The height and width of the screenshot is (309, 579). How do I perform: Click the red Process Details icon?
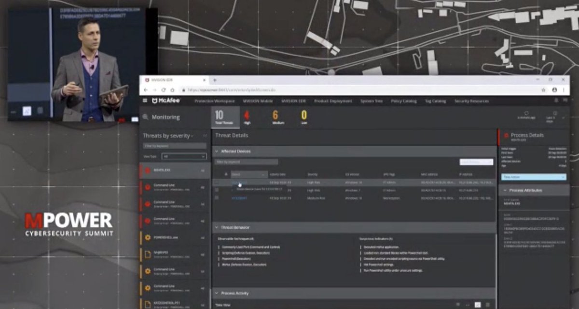(x=506, y=135)
